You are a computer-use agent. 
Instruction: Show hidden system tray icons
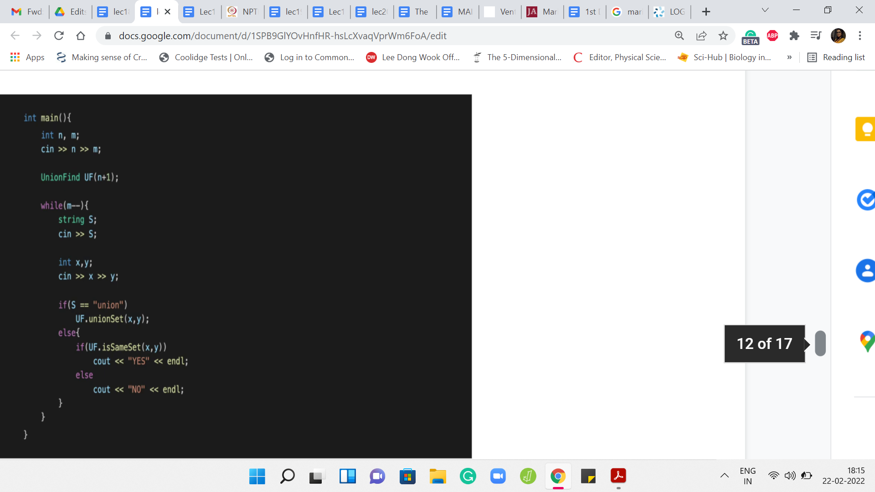pyautogui.click(x=724, y=476)
